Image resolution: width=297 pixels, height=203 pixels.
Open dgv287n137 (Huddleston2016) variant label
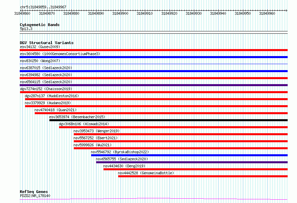(x=52, y=96)
